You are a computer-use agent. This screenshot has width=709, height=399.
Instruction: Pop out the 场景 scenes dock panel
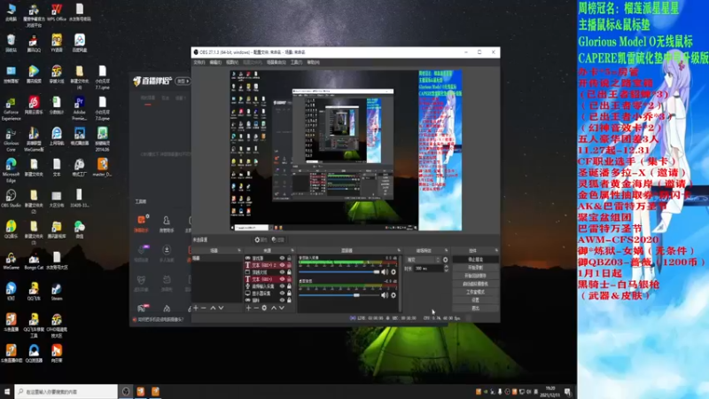click(x=239, y=250)
